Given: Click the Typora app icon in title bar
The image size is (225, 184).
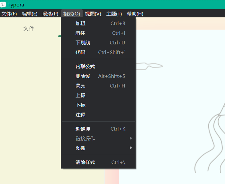Looking at the screenshot, I should coord(3,5).
